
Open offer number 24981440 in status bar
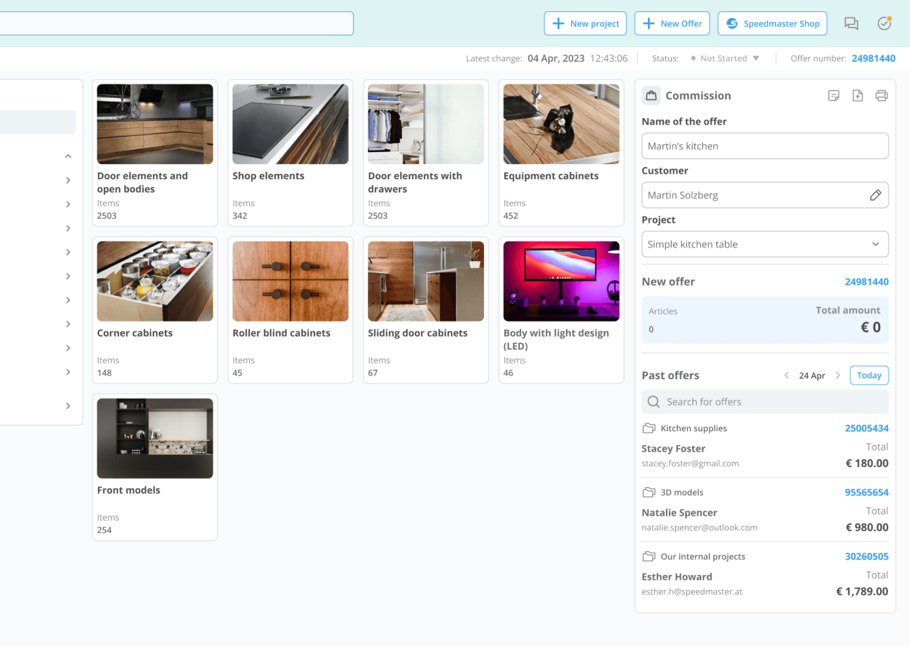point(873,58)
